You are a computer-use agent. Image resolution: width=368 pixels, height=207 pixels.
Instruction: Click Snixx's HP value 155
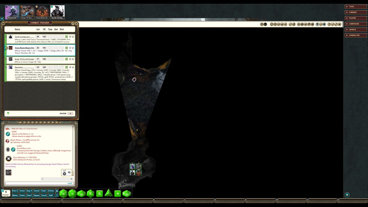tap(44, 48)
